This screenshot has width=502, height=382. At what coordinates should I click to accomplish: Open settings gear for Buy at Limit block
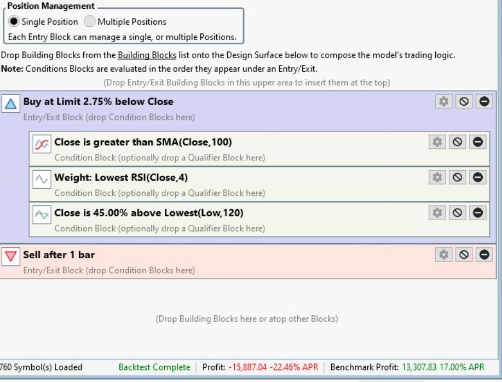[x=444, y=101]
